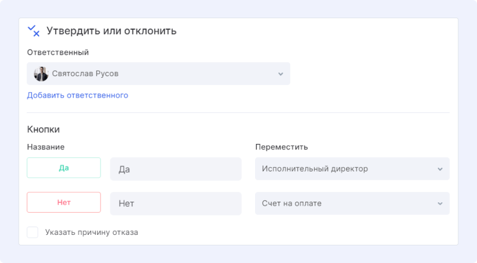The width and height of the screenshot is (477, 263).
Task: Click the "Добавить ответственного" link
Action: [x=77, y=95]
